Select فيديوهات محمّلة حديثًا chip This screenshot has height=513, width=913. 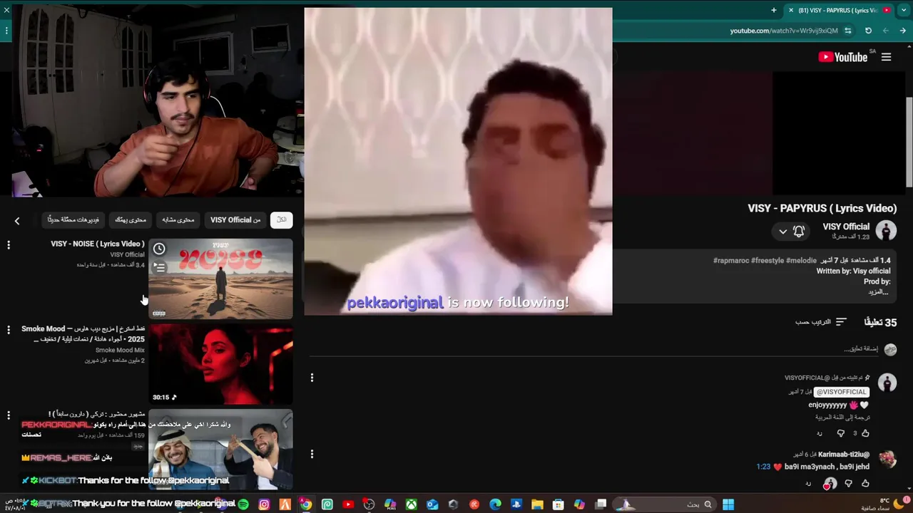(73, 220)
